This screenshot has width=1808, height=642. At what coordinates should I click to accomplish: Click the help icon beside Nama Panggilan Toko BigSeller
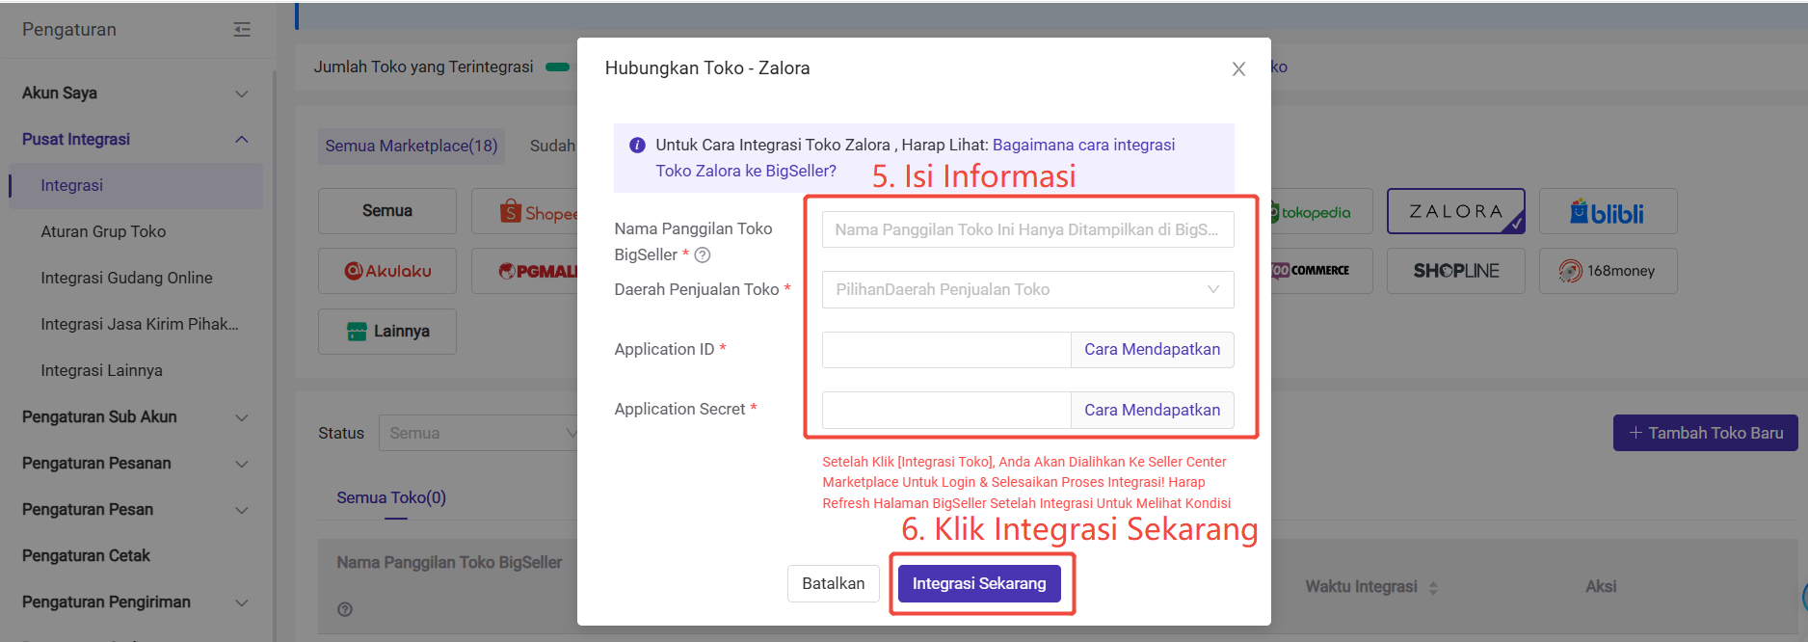[703, 255]
